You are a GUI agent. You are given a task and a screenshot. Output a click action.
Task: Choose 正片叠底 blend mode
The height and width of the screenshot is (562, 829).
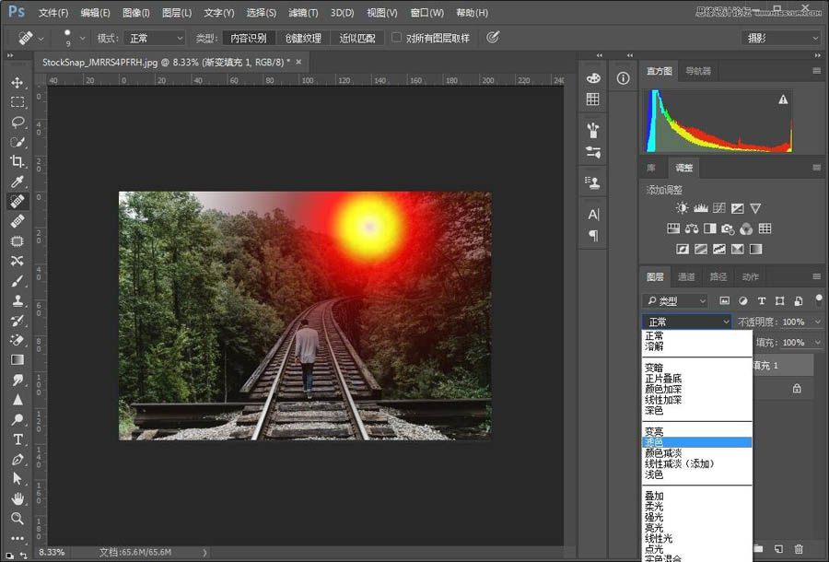coord(663,379)
